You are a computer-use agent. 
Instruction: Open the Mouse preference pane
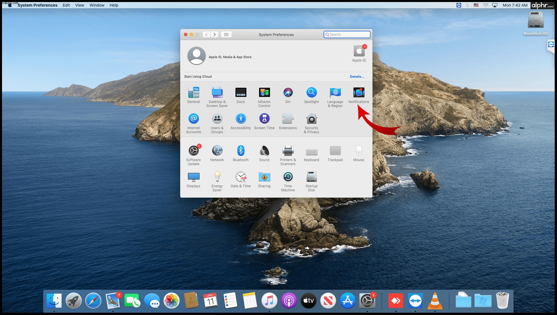point(359,153)
